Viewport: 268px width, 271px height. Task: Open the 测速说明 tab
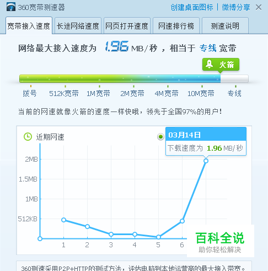(x=225, y=26)
